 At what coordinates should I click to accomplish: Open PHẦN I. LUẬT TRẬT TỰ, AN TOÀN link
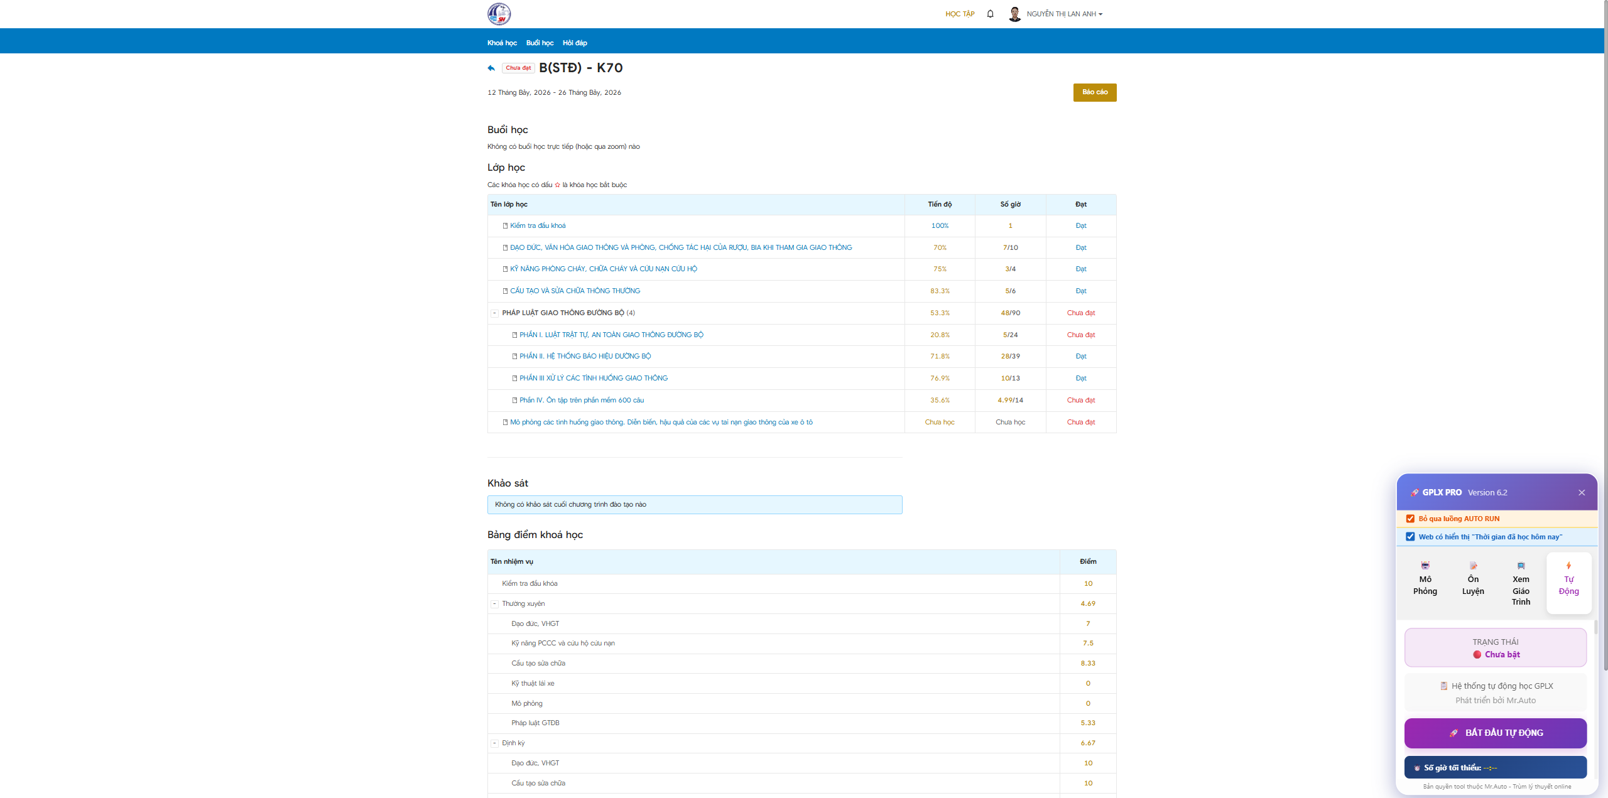tap(611, 335)
